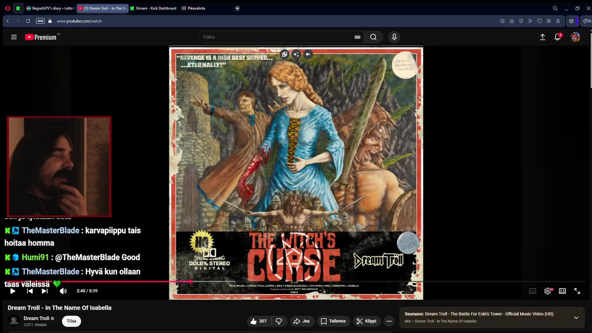Expand the Seuraava mix playlist panel
The height and width of the screenshot is (333, 592).
(x=576, y=318)
